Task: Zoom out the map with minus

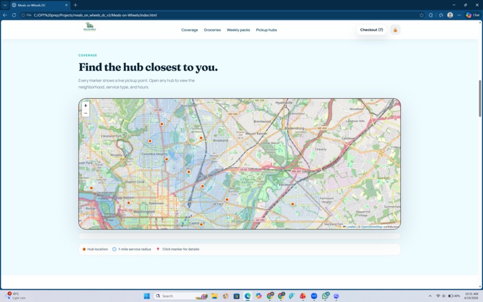Action: (x=86, y=113)
